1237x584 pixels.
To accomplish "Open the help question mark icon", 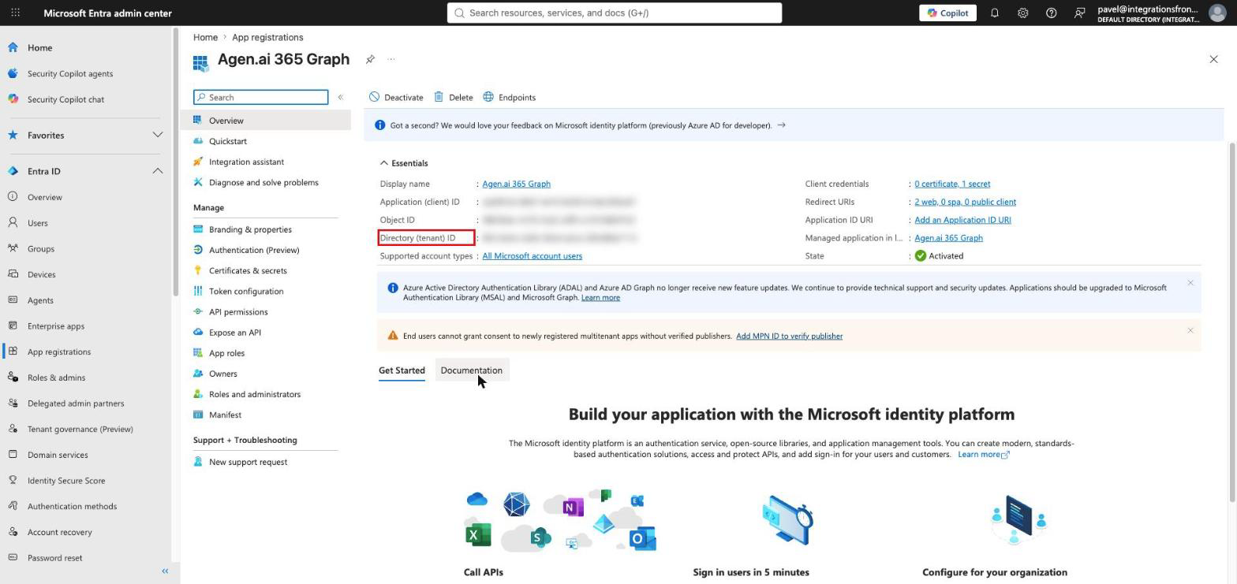I will tap(1052, 13).
